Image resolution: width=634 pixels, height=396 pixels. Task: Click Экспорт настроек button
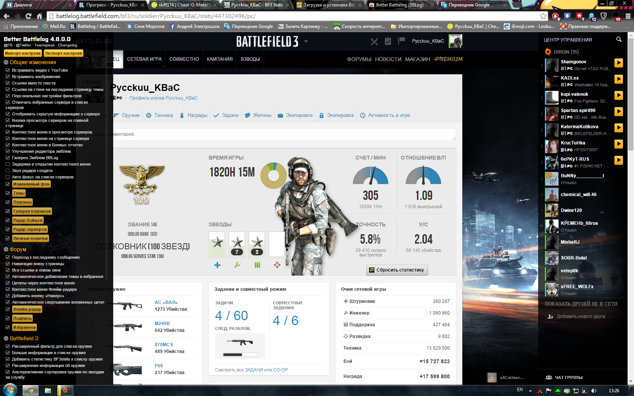point(63,53)
